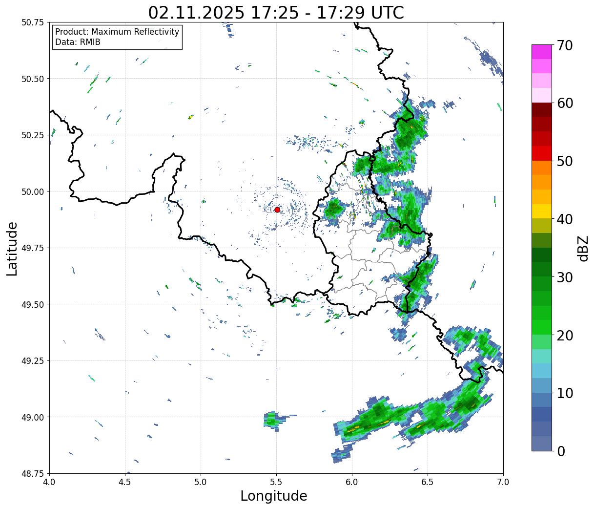Screen dimensions: 595x508
Task: Click the colorbar tick label 50
Action: pos(565,161)
